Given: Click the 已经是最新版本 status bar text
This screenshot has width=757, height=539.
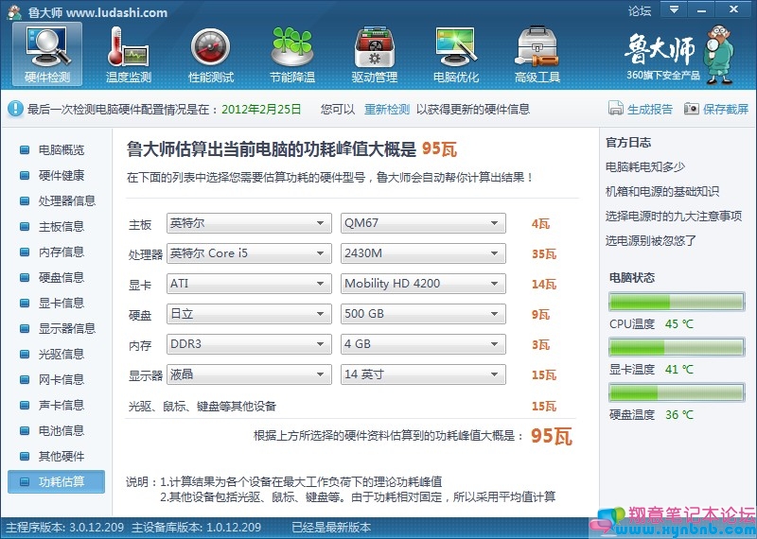Looking at the screenshot, I should 331,528.
